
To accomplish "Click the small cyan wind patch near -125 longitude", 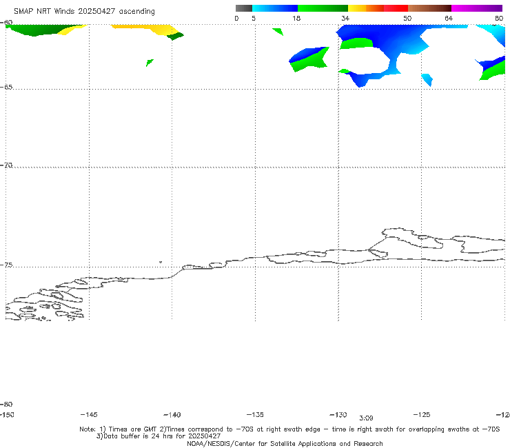I will click(427, 79).
